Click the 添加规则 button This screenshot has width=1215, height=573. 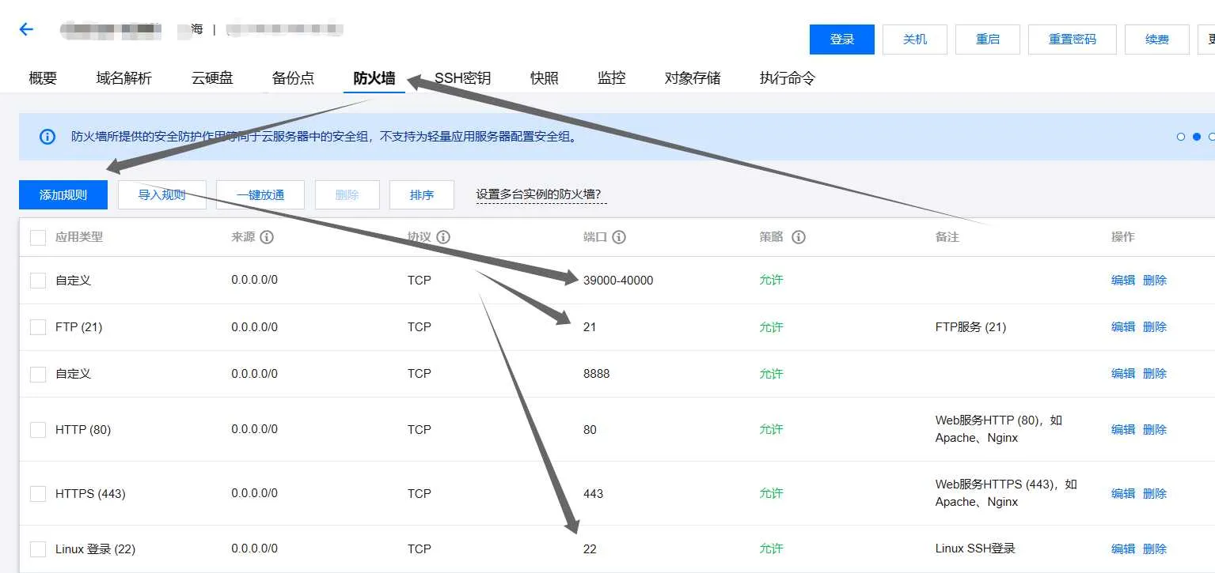63,194
